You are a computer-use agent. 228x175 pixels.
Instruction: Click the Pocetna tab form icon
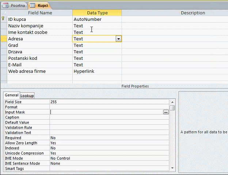pos(6,5)
